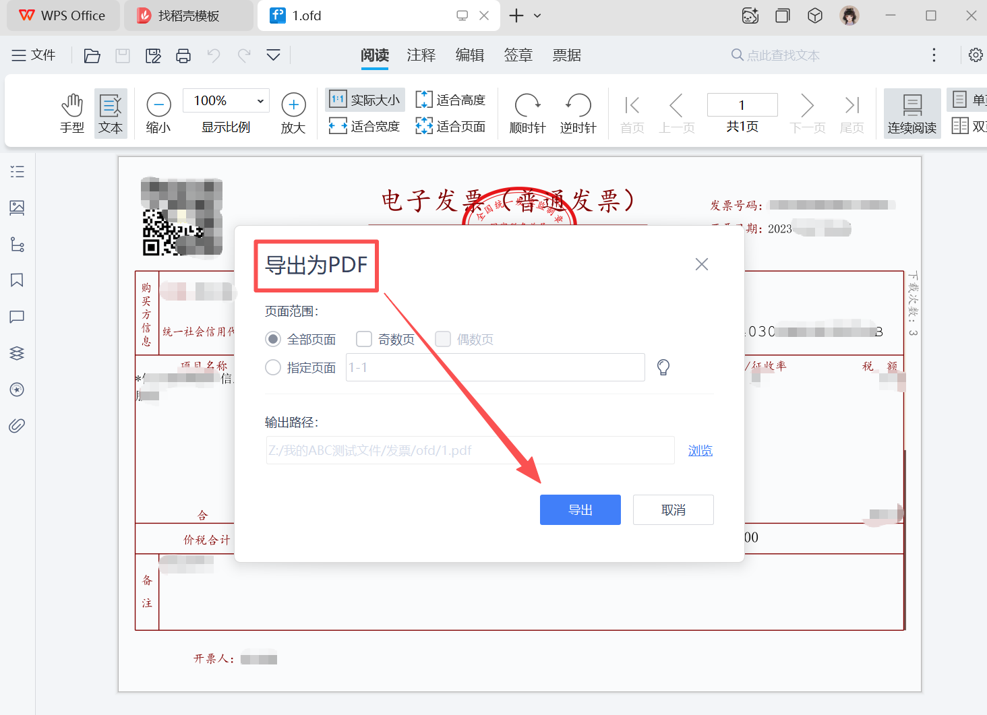
Task: Open the comments panel (speech bubble icon)
Action: pos(16,317)
